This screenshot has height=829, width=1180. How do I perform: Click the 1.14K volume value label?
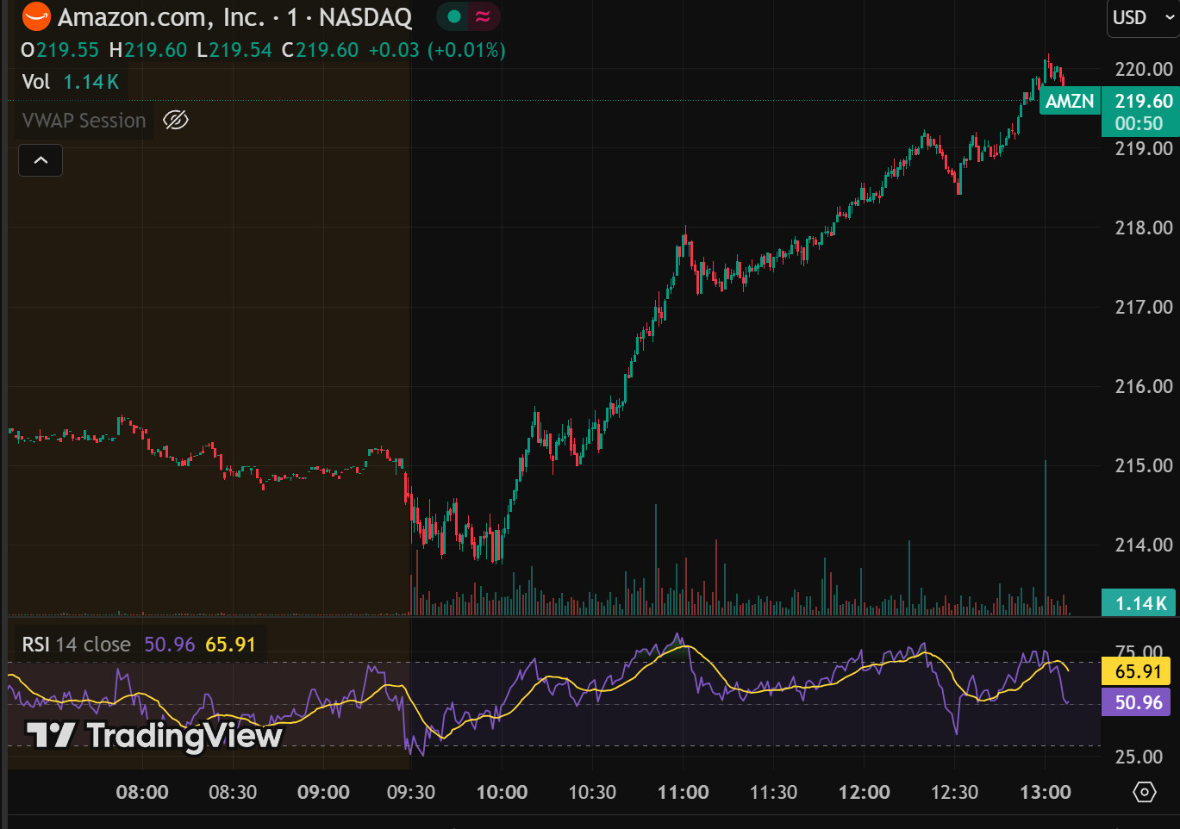point(1139,603)
